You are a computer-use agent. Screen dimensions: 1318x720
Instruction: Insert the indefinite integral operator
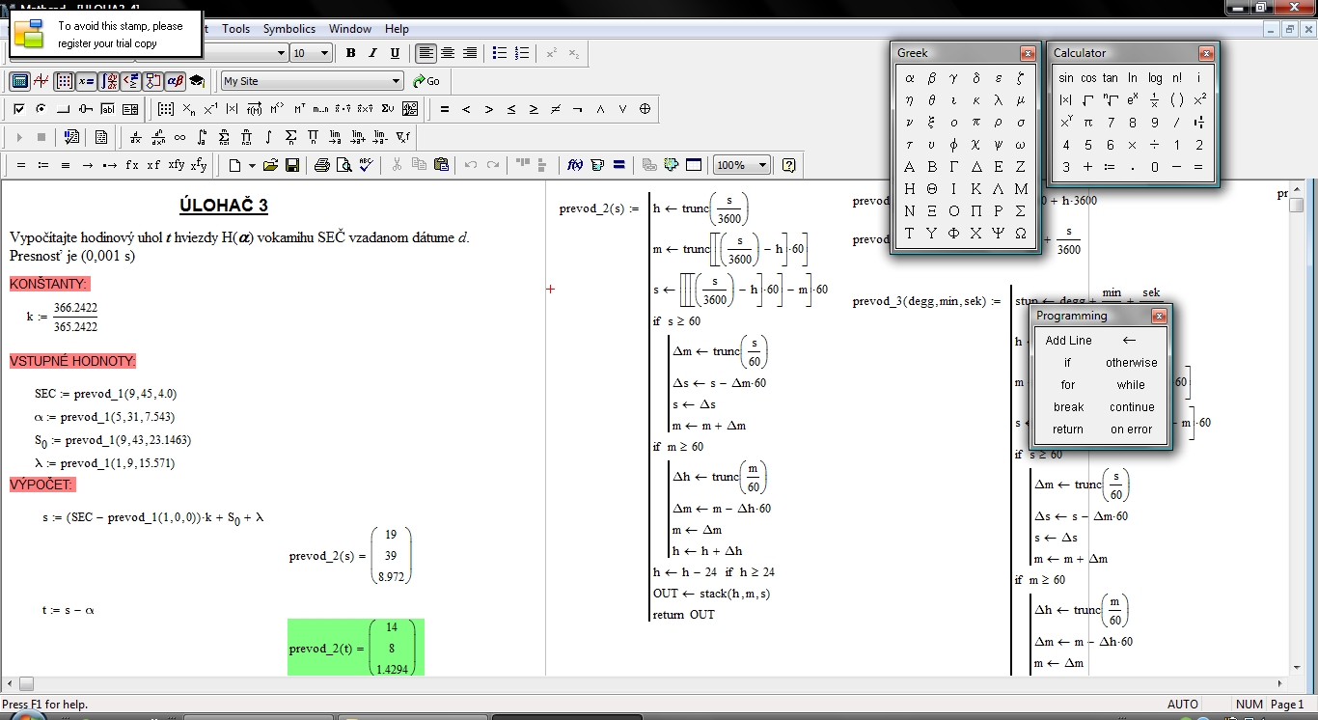tap(269, 137)
